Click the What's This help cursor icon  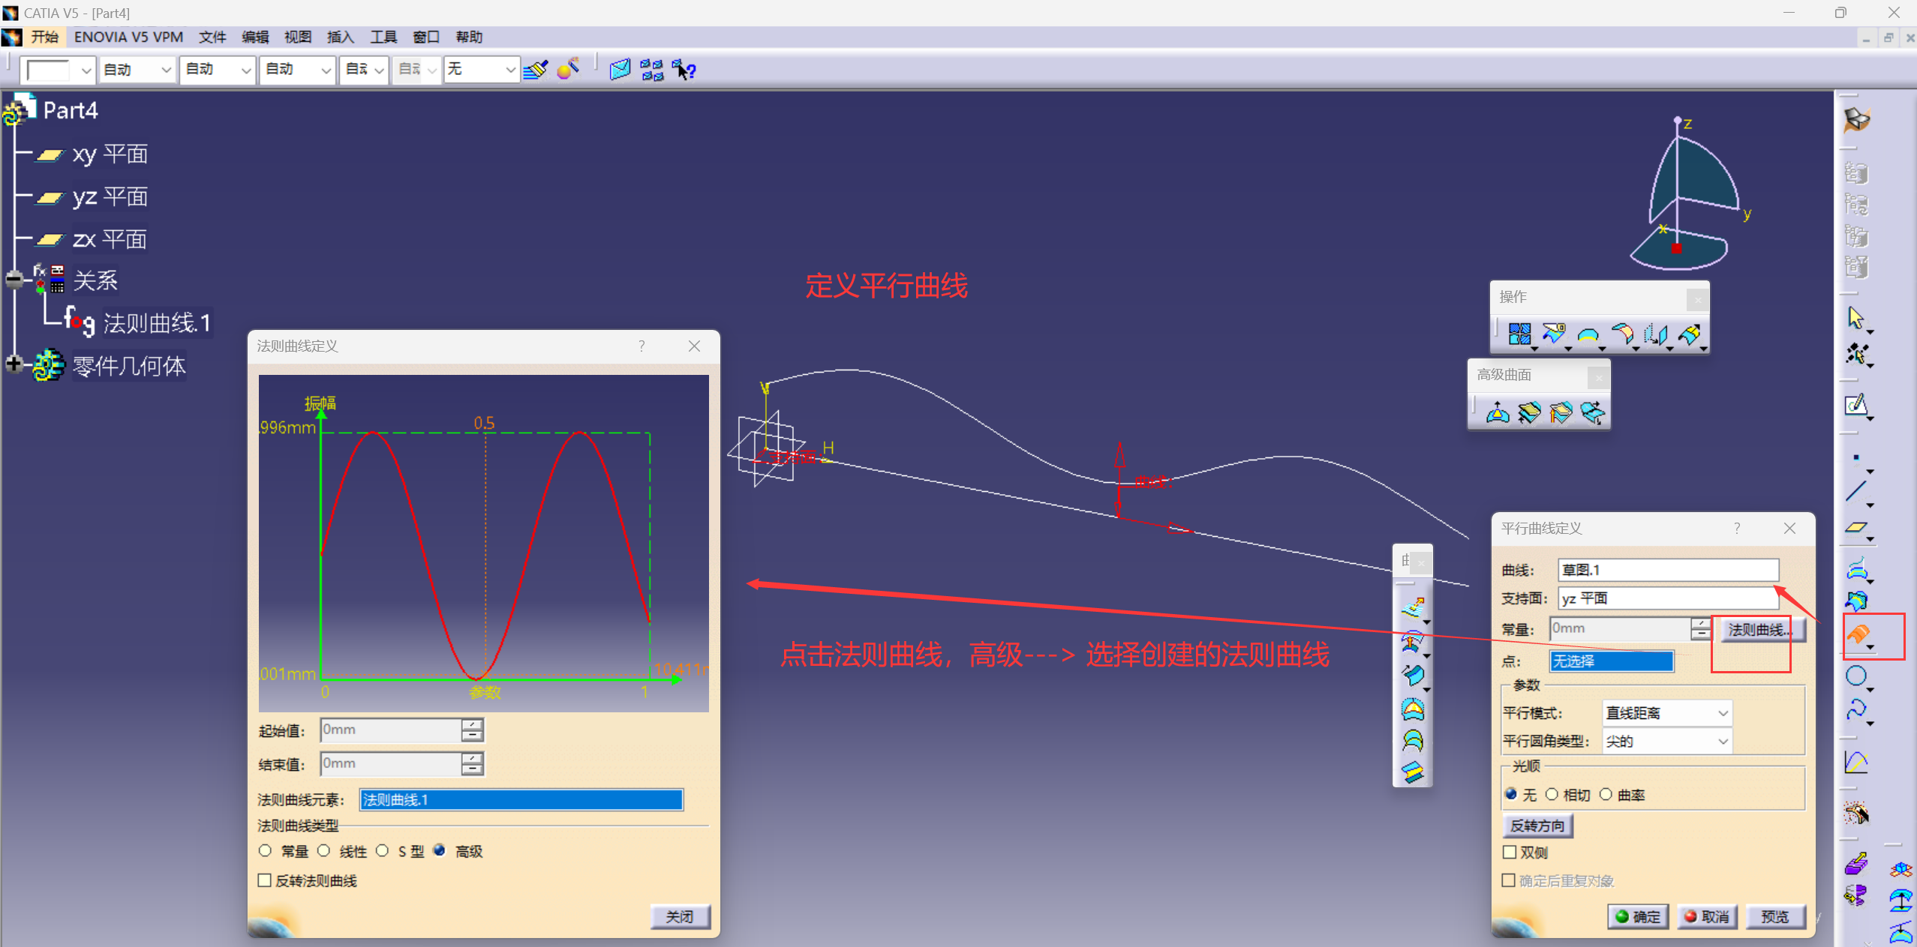click(x=684, y=70)
